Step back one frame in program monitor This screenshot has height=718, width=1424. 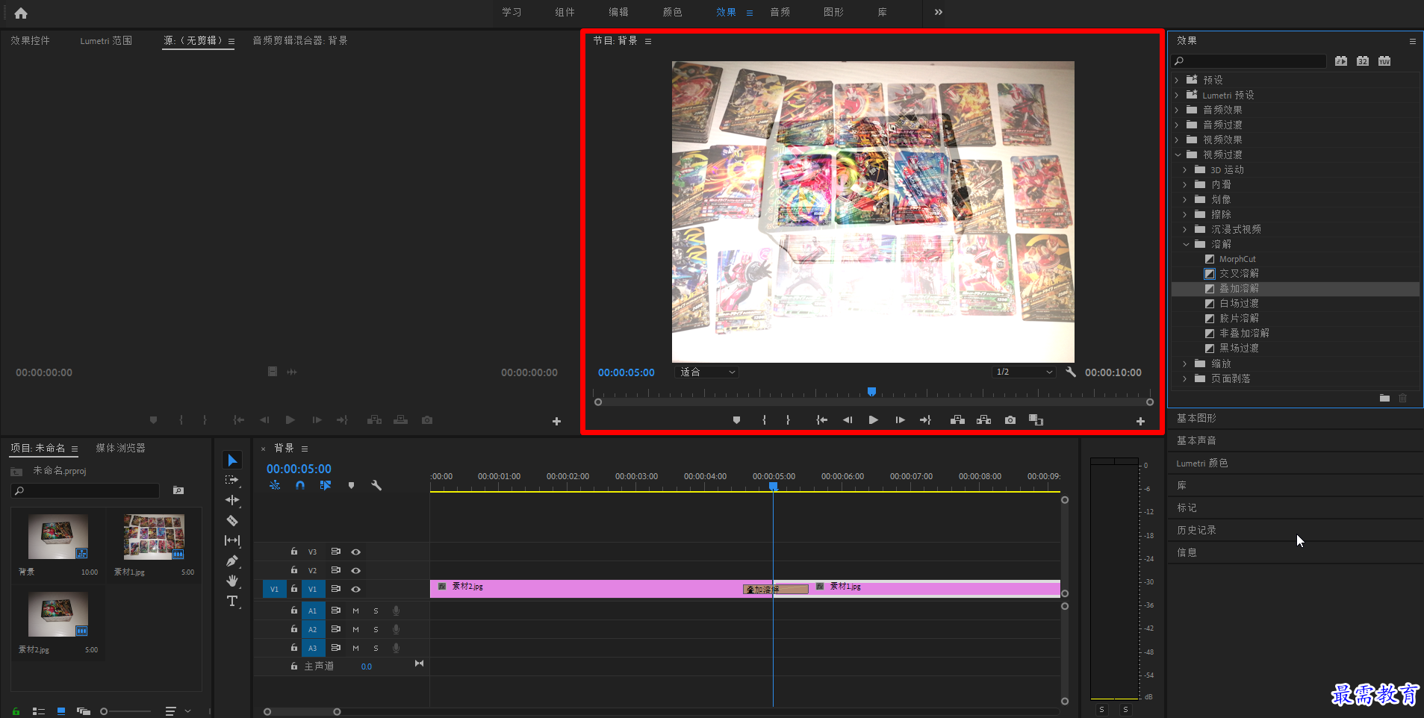848,420
